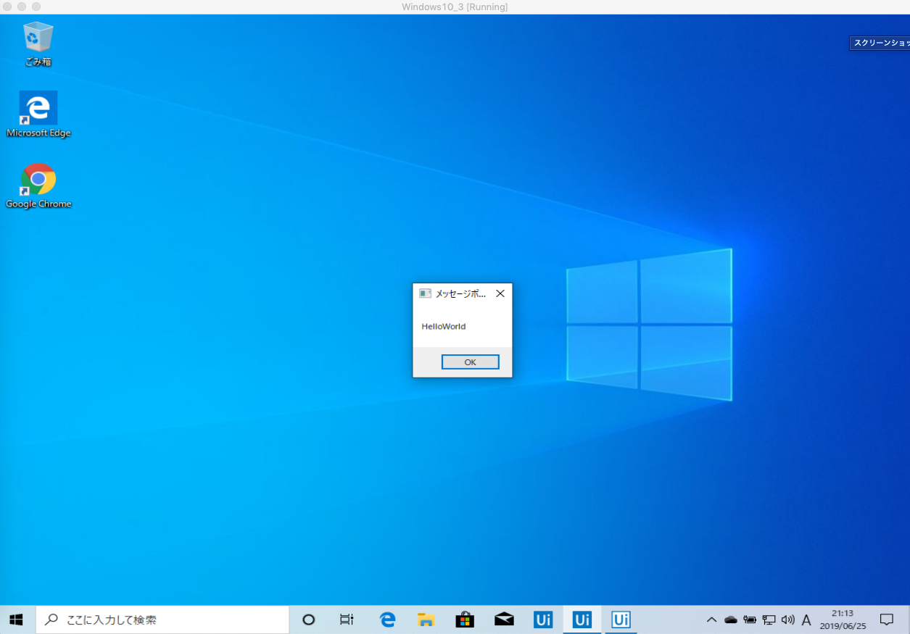The height and width of the screenshot is (634, 910).
Task: Switch to the white-outlined UiPath taskbar icon
Action: 621,620
